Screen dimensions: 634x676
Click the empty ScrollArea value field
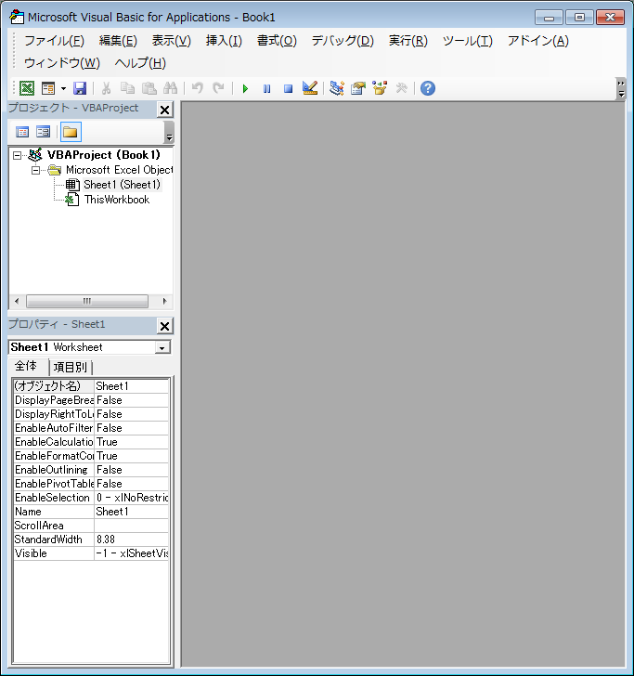click(132, 526)
